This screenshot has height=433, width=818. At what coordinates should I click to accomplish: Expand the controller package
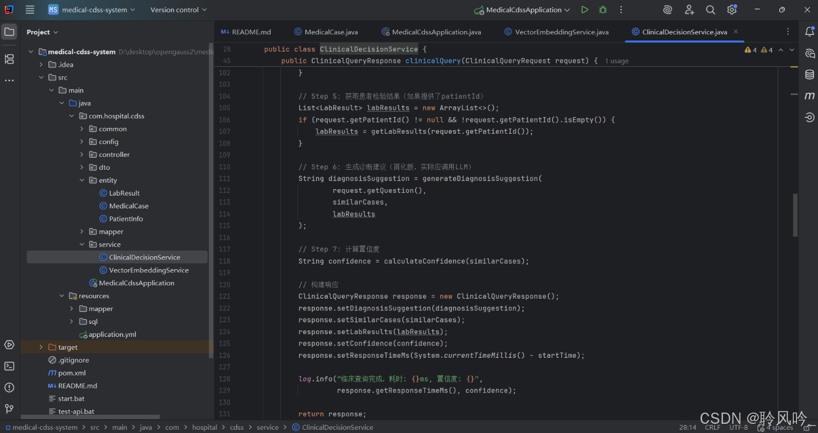82,155
